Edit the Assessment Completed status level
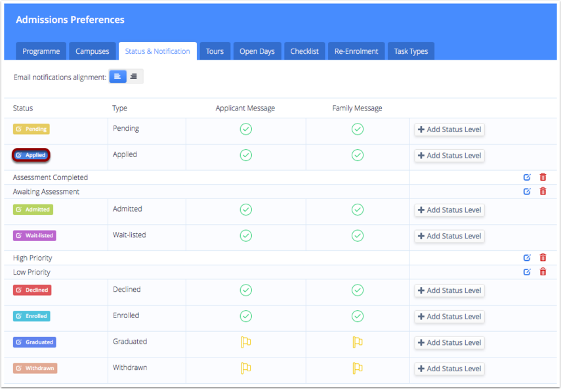This screenshot has width=561, height=389. 527,177
